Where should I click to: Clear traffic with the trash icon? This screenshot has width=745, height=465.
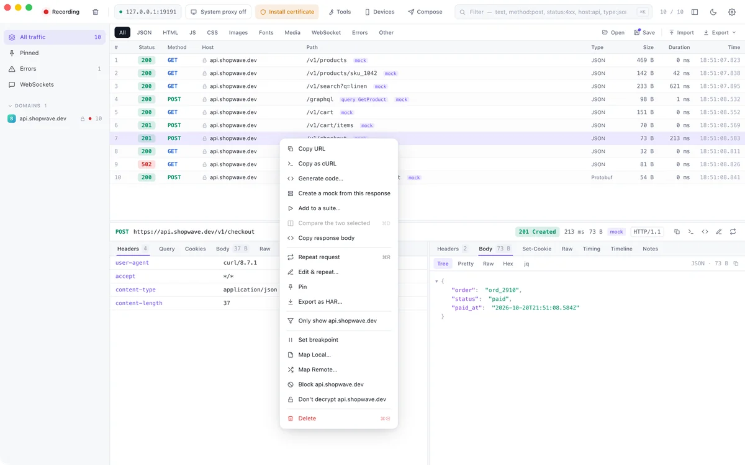click(95, 12)
